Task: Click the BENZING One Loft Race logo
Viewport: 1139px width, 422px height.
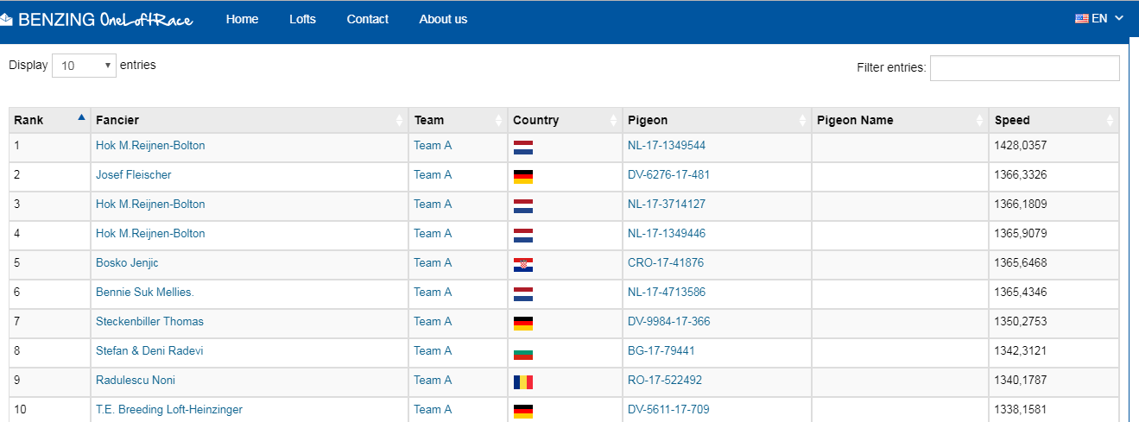Action: (96, 19)
